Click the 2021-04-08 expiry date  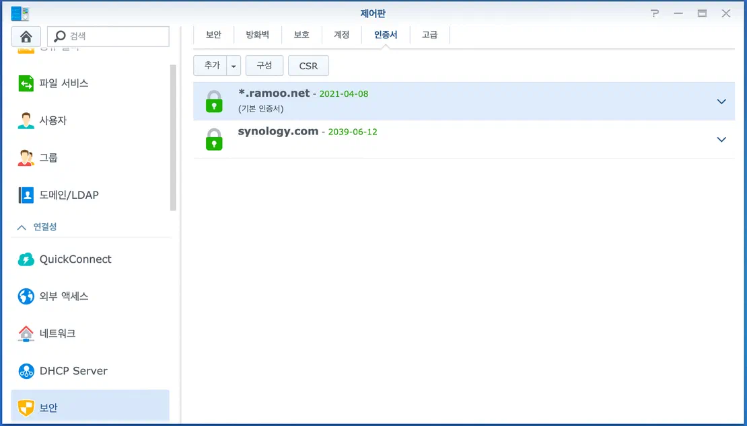tap(343, 93)
